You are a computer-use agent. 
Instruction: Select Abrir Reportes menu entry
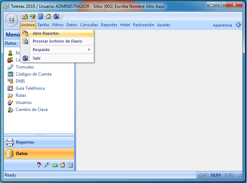57,33
